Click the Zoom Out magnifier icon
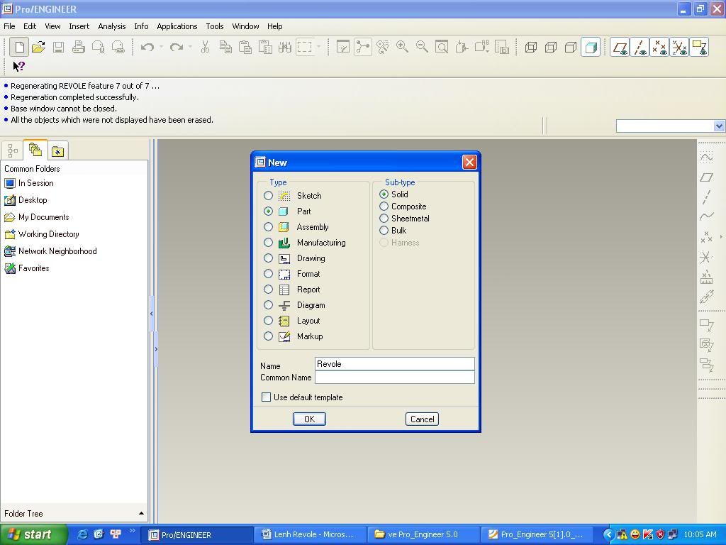Image resolution: width=726 pixels, height=545 pixels. [x=422, y=47]
